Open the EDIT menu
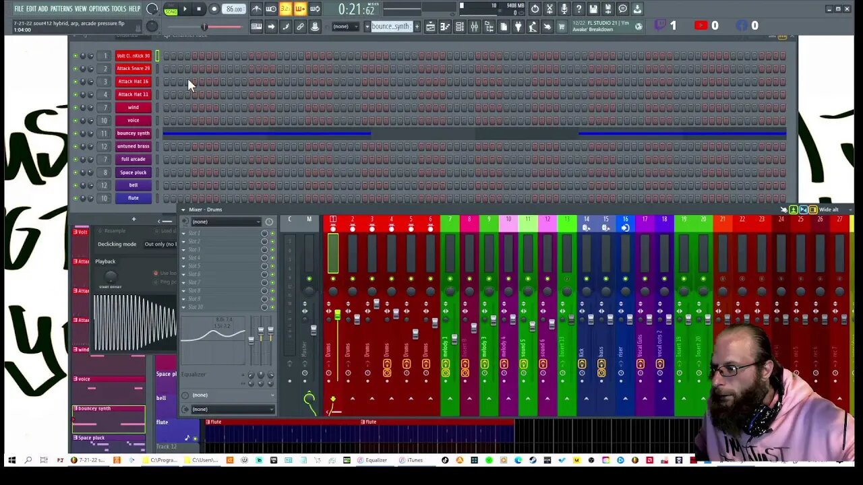The height and width of the screenshot is (485, 863). pos(31,9)
